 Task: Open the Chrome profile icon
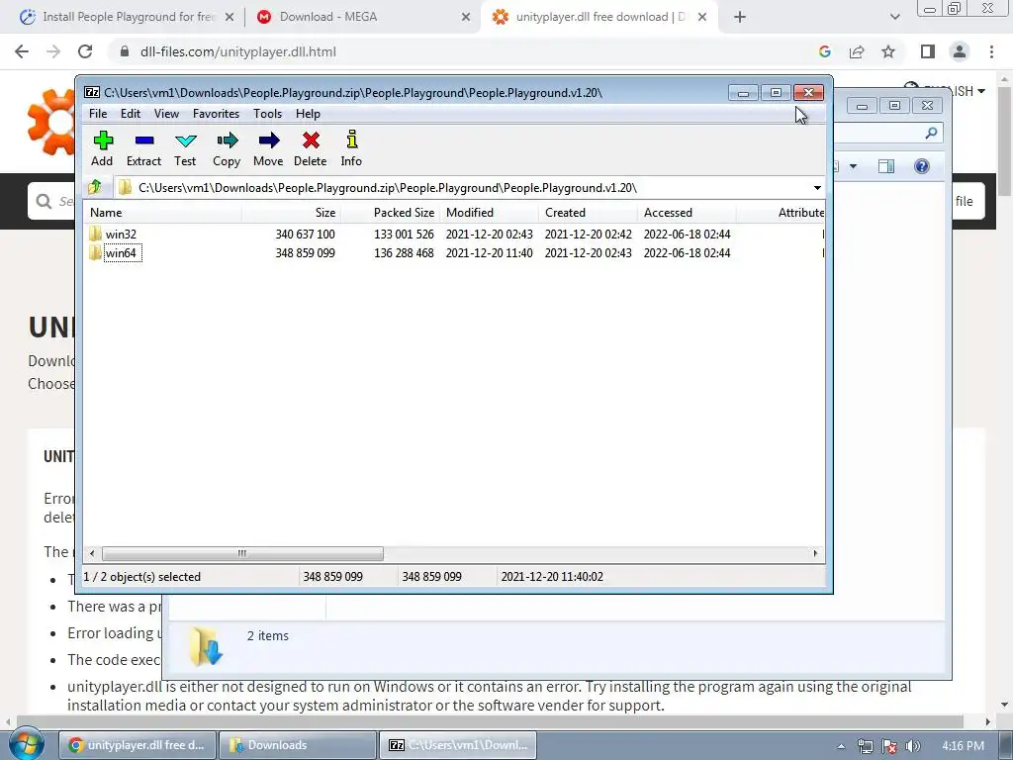[960, 51]
